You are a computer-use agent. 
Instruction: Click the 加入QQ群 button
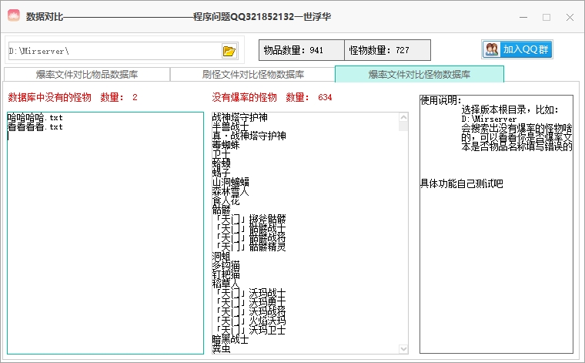tap(517, 49)
